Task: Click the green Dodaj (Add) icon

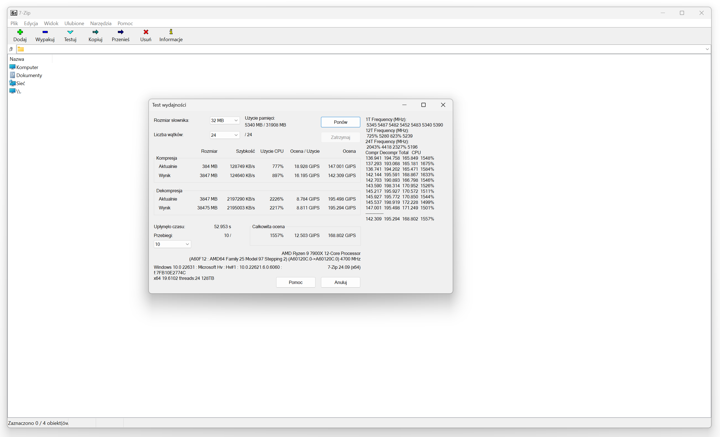Action: 20,32
